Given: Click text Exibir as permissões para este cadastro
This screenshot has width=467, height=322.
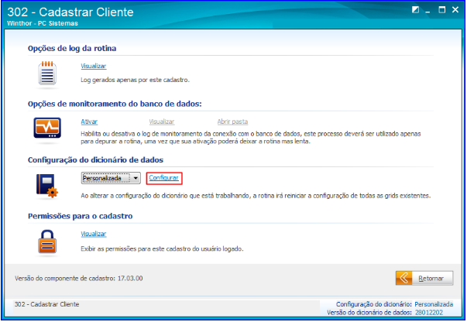Looking at the screenshot, I should click(x=162, y=248).
